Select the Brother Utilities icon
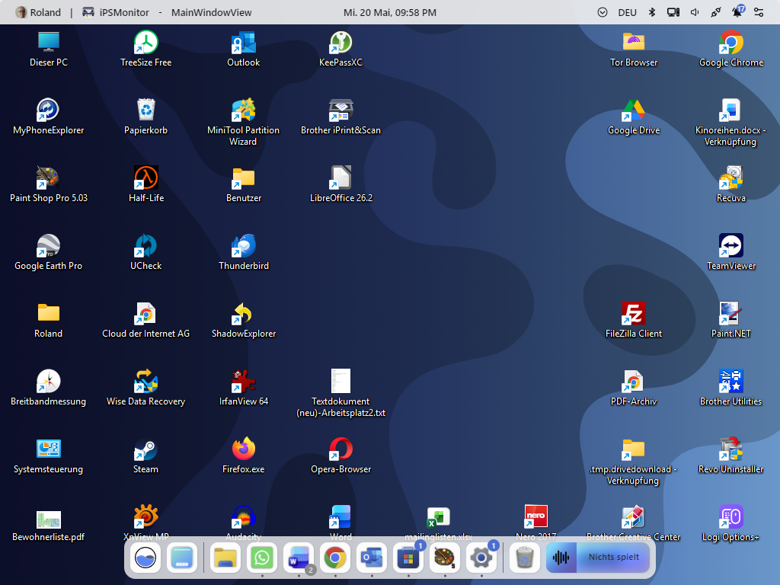This screenshot has height=585, width=780. [x=730, y=387]
